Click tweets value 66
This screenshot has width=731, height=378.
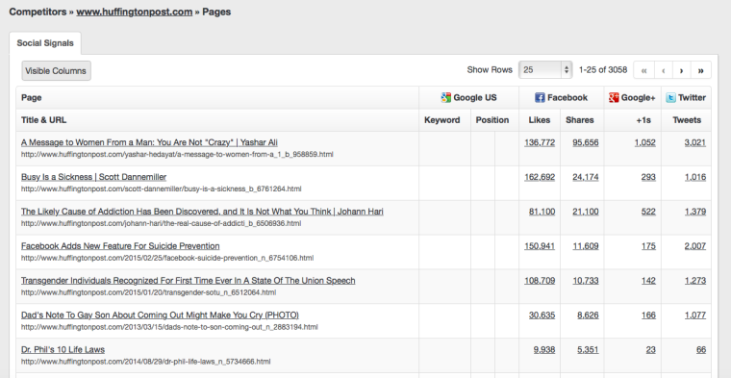pos(701,349)
